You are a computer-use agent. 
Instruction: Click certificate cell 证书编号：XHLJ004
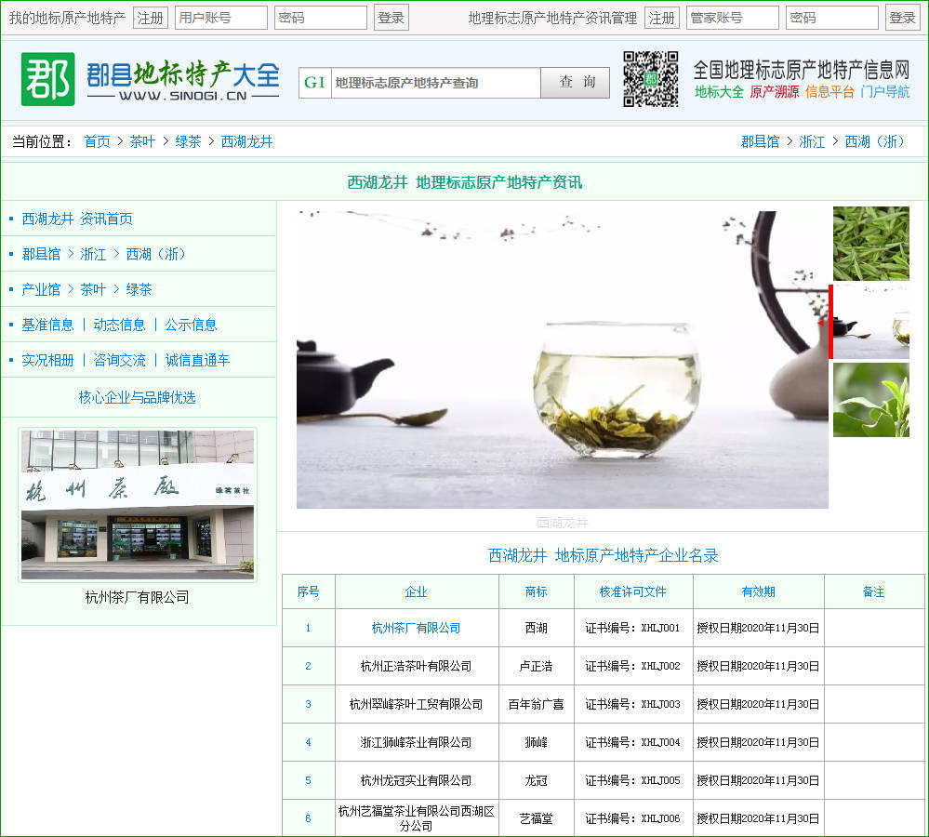[632, 742]
